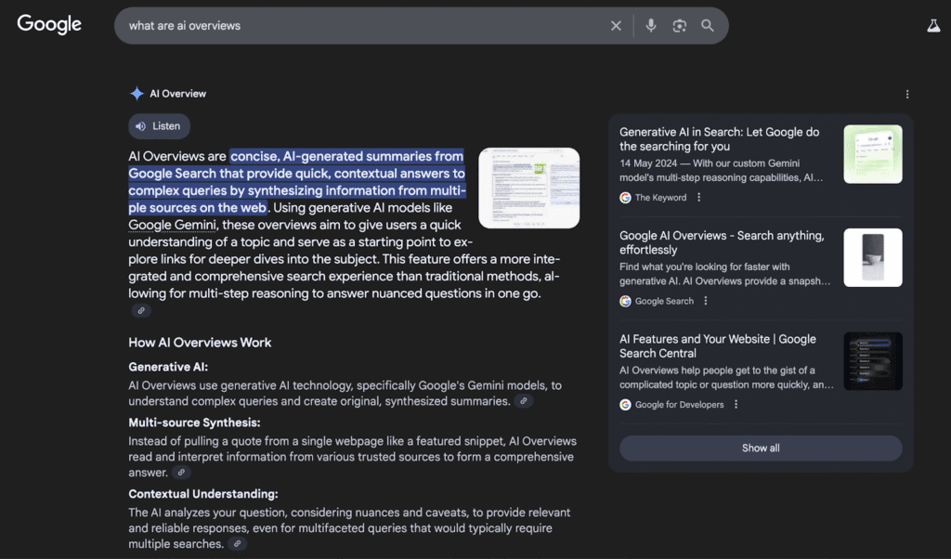Click the AI Overview sparkle icon
This screenshot has height=559, width=951.
click(137, 94)
